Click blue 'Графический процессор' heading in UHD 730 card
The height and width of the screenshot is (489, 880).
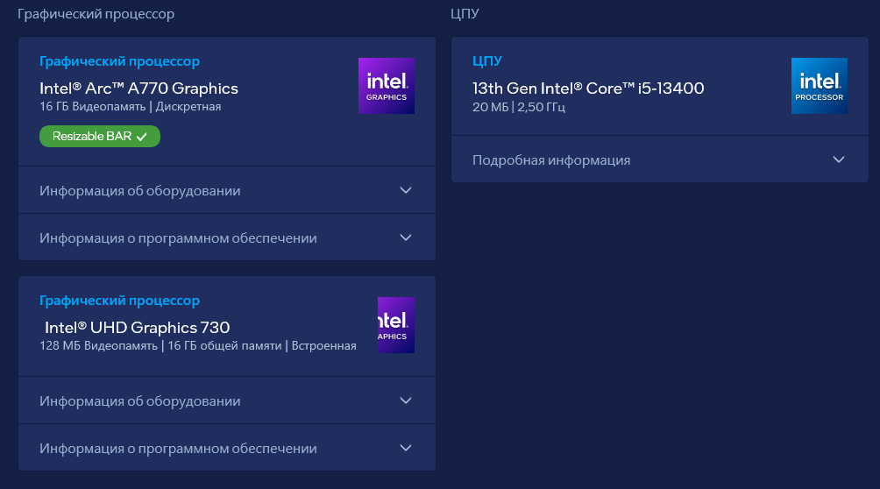tap(119, 301)
